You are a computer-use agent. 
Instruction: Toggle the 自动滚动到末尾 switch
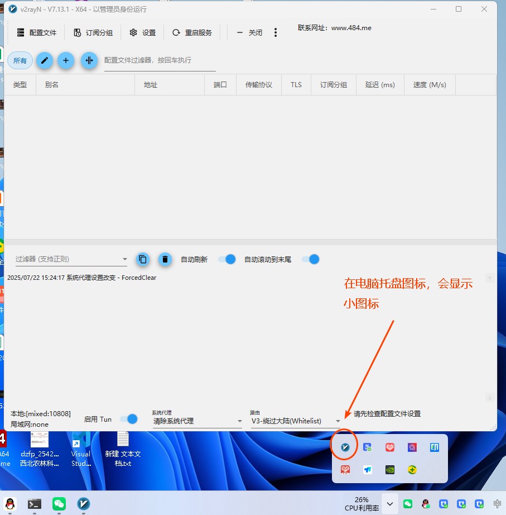coord(311,260)
